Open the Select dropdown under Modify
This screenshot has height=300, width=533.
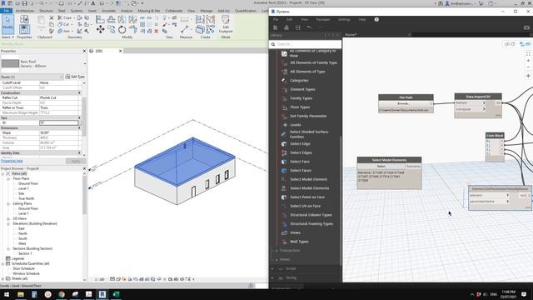(x=7, y=37)
